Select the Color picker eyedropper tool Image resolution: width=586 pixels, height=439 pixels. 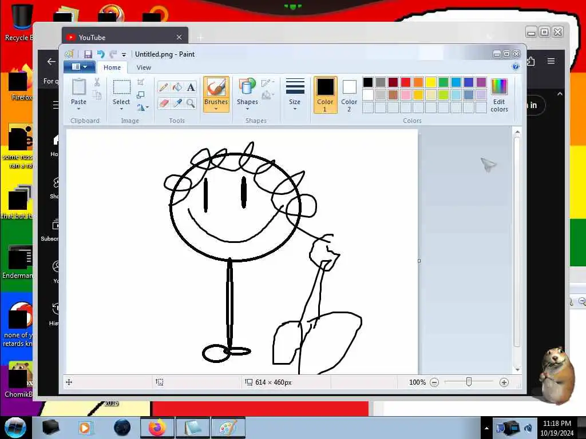[177, 103]
